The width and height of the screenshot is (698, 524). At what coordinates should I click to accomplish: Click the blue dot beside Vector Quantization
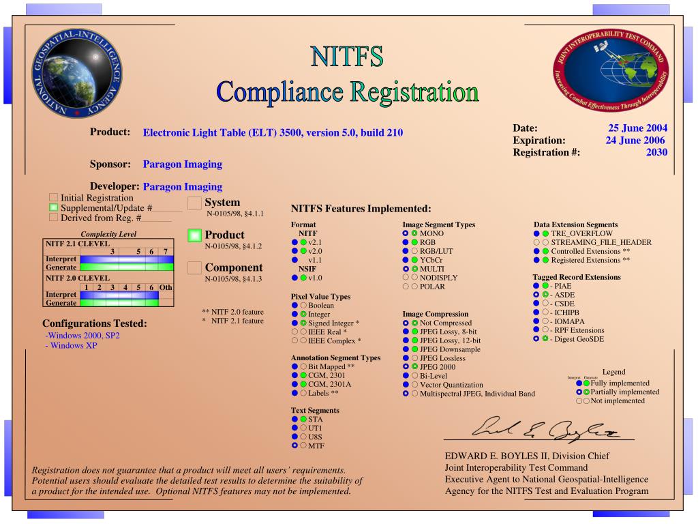tap(406, 385)
